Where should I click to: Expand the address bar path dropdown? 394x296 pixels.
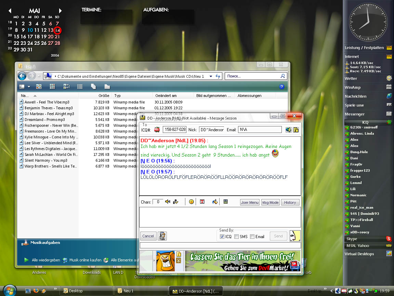coord(211,76)
